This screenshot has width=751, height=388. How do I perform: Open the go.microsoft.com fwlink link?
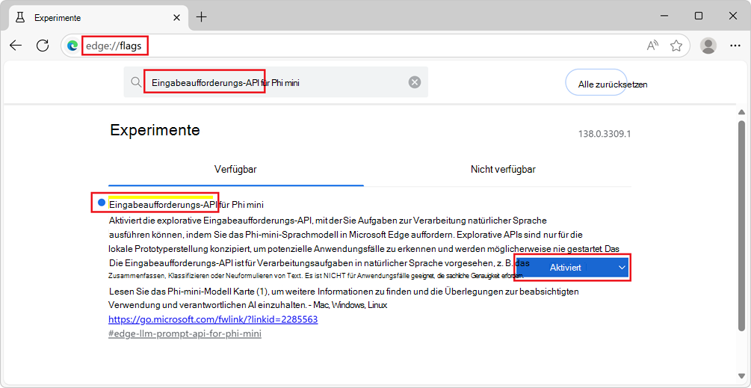click(x=213, y=319)
